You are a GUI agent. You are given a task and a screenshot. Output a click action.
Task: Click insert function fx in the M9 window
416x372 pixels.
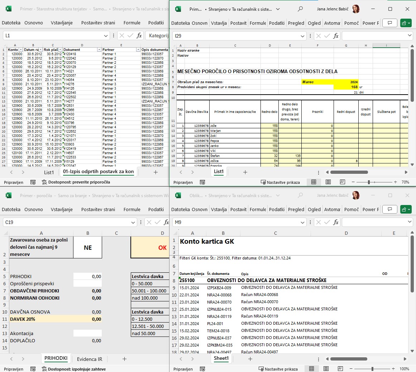pyautogui.click(x=336, y=222)
